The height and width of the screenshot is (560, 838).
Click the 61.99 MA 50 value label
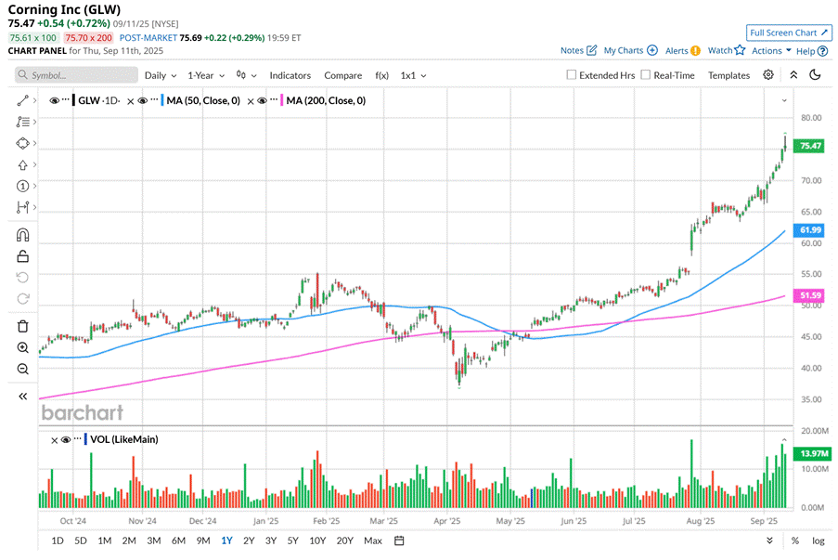pos(810,230)
